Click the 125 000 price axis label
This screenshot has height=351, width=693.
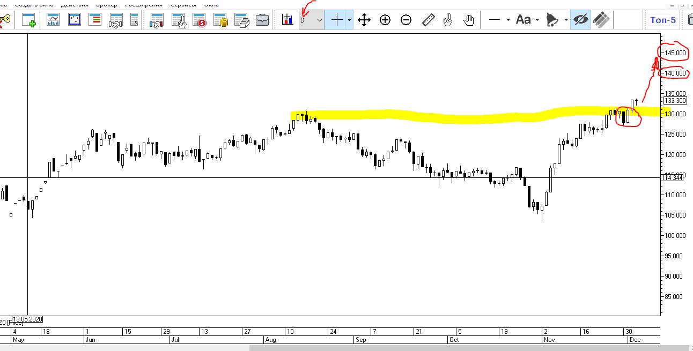[675, 134]
